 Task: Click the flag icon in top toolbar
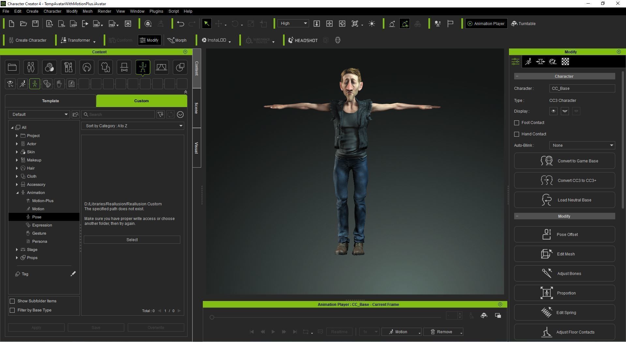tap(450, 23)
